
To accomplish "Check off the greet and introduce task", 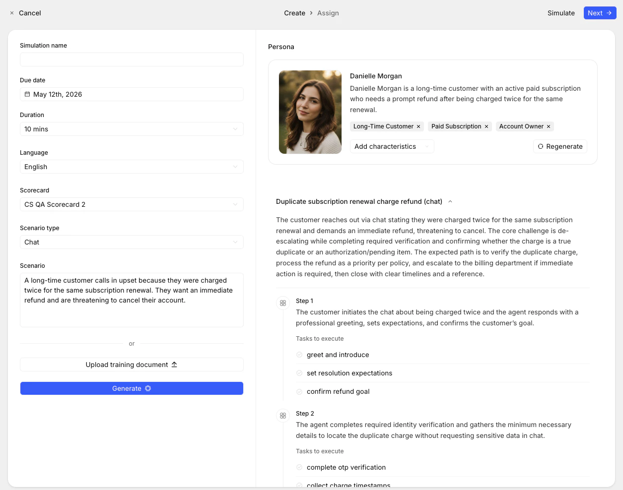I will click(299, 355).
